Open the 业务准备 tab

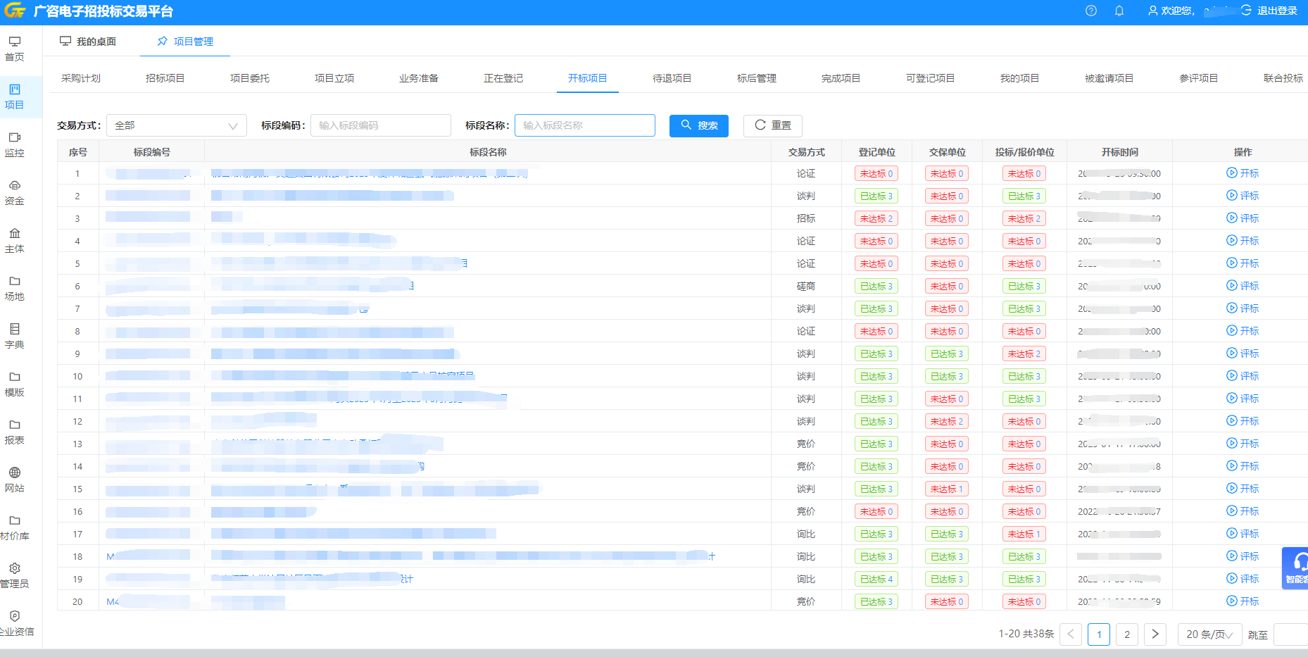click(x=419, y=78)
